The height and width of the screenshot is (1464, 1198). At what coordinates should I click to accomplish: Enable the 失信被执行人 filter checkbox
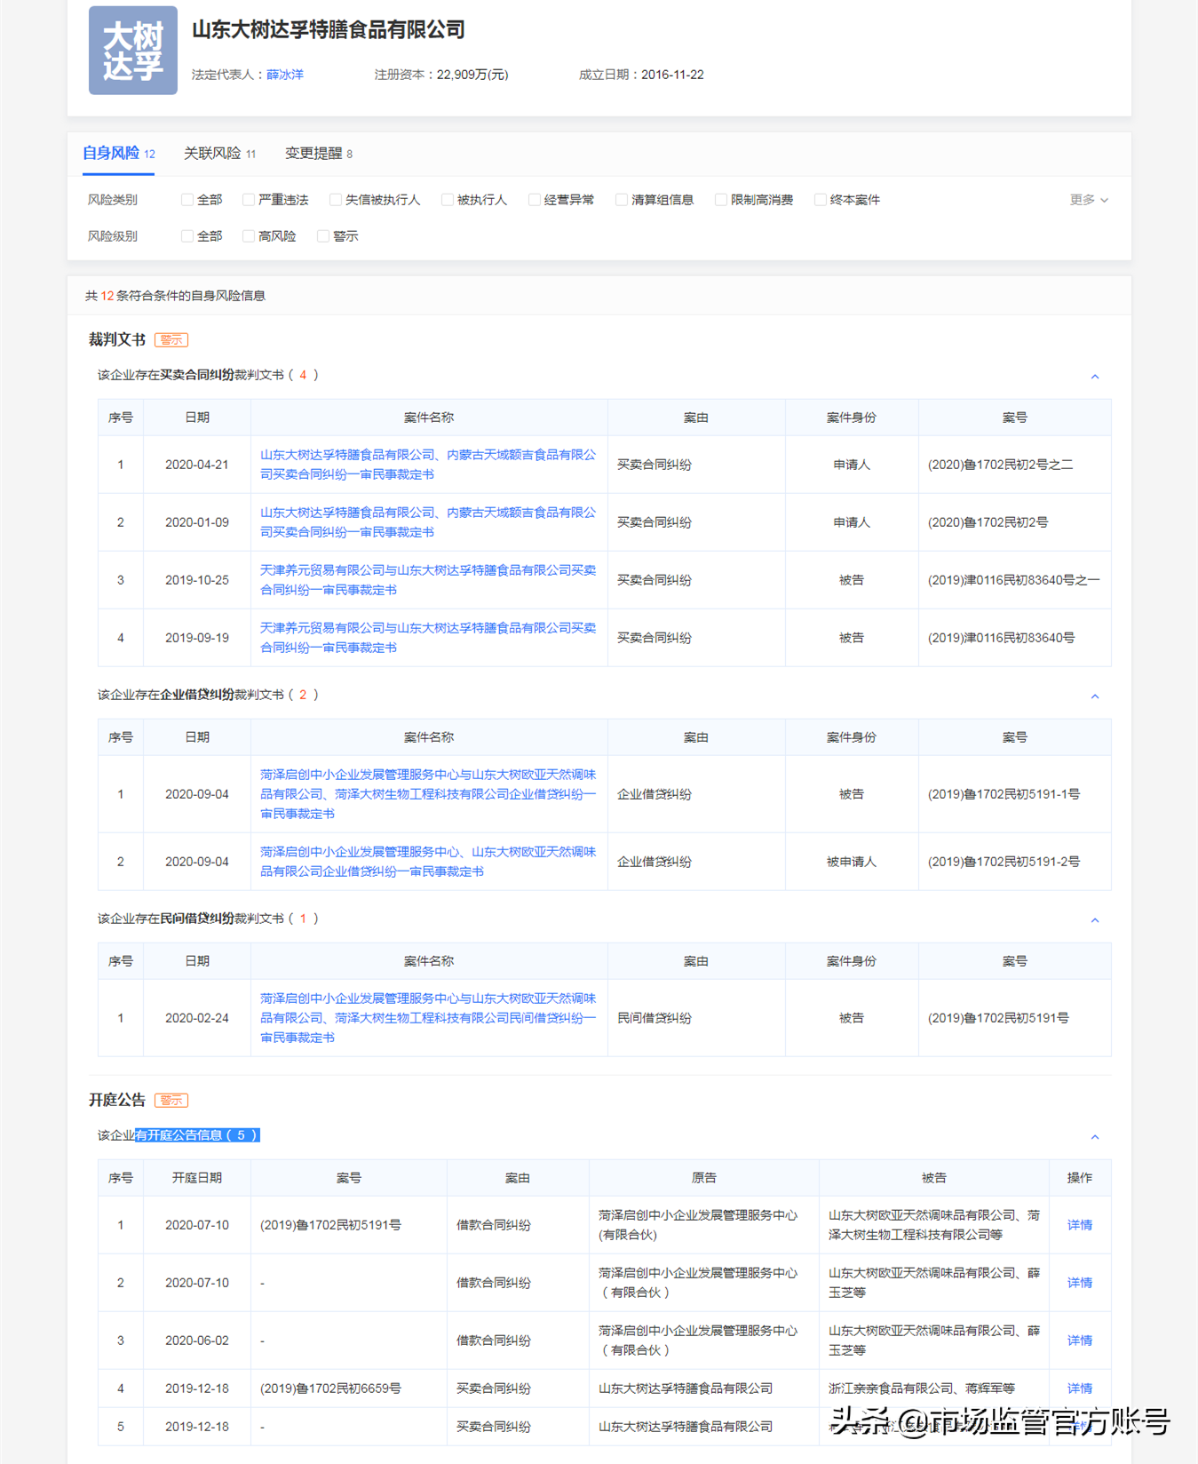pos(336,200)
